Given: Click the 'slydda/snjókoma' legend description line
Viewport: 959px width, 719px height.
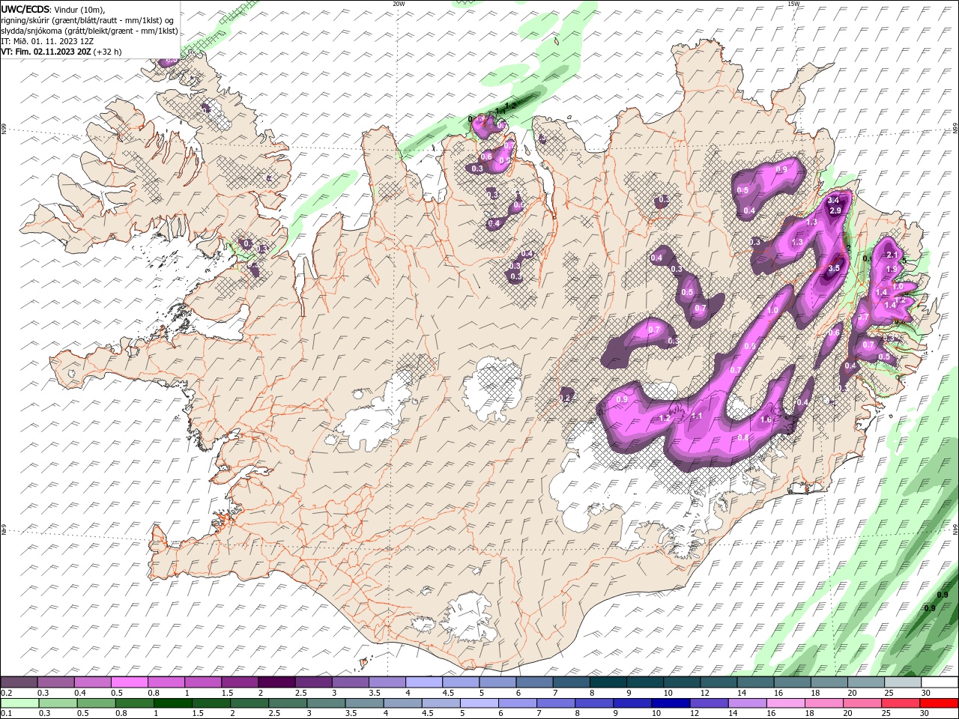Looking at the screenshot, I should [90, 31].
